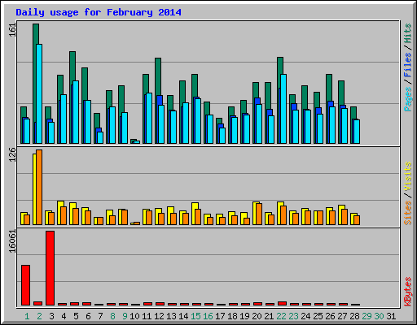Click the 'Hits' legend label

[407, 33]
